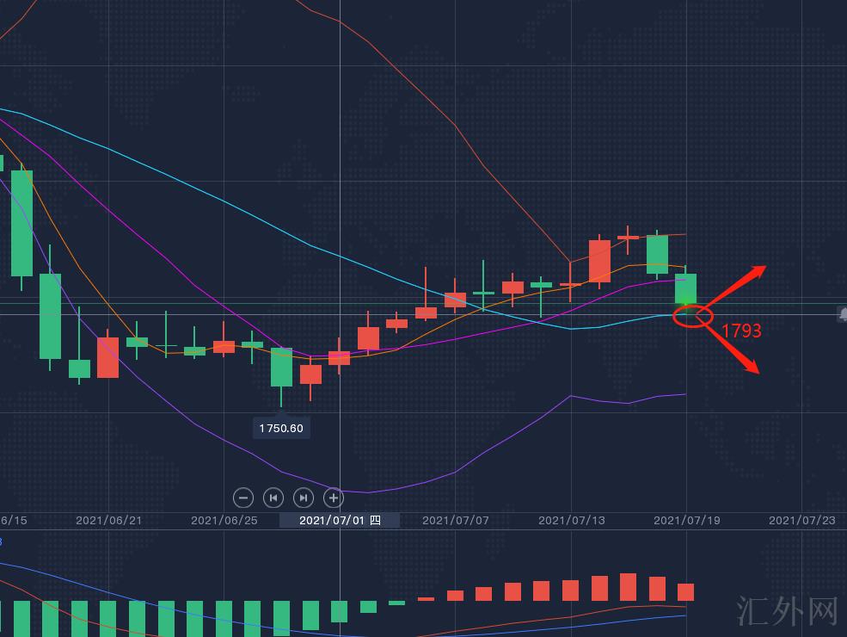Click the 汇外网 watermark logo
The width and height of the screenshot is (847, 637).
point(787,610)
